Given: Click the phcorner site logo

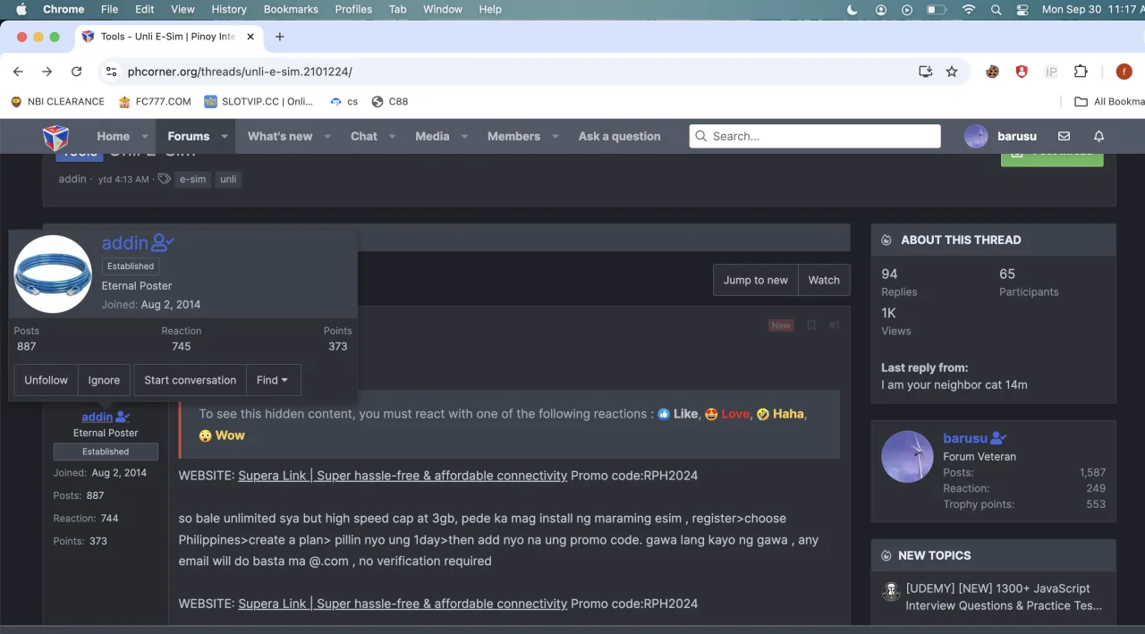Looking at the screenshot, I should coord(55,137).
